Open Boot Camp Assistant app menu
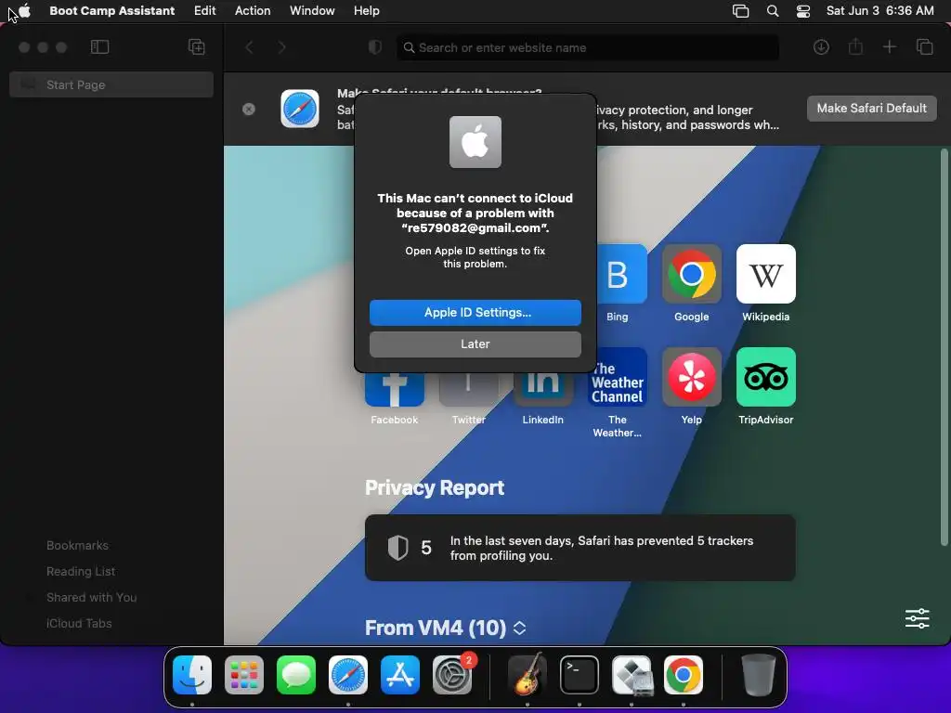Image resolution: width=951 pixels, height=713 pixels. (x=111, y=11)
